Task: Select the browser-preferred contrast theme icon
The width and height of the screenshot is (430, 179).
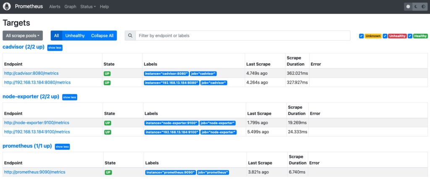Action: tap(423, 7)
